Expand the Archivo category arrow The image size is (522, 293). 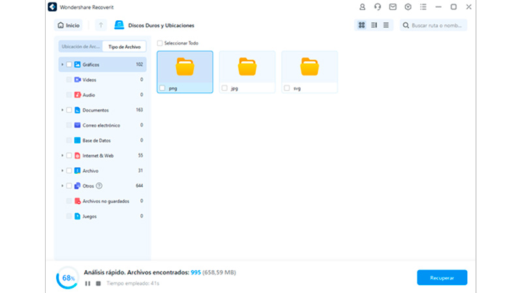point(62,171)
